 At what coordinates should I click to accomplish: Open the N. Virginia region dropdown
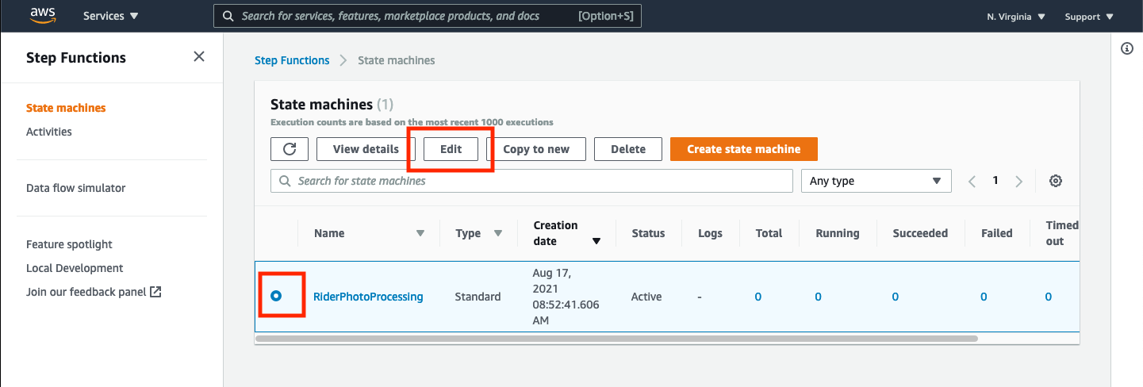(x=1016, y=17)
